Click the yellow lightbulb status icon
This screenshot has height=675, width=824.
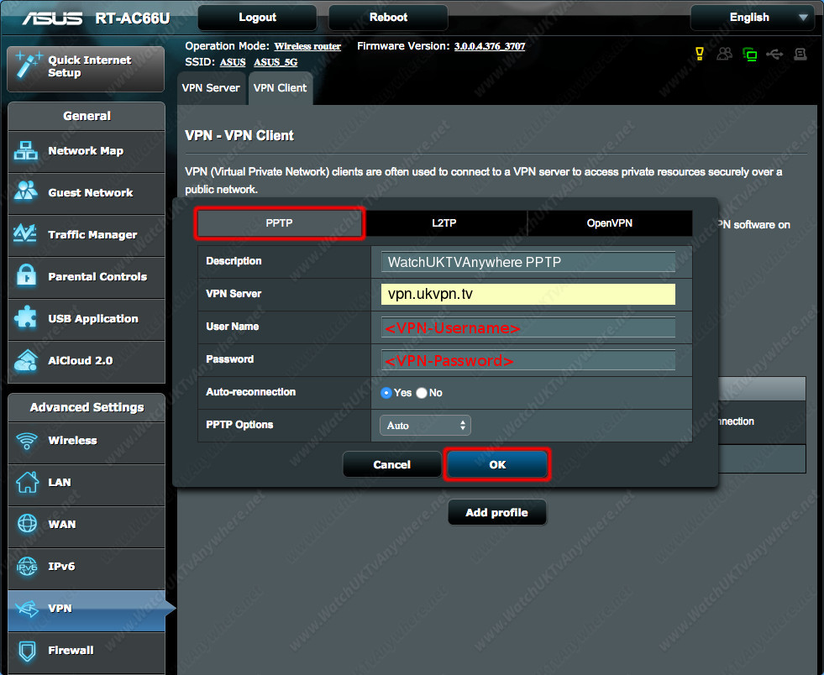pos(700,54)
